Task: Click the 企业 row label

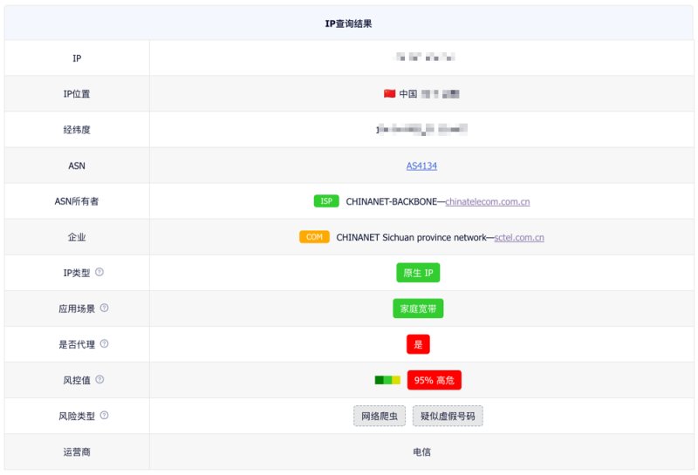Action: pyautogui.click(x=77, y=237)
